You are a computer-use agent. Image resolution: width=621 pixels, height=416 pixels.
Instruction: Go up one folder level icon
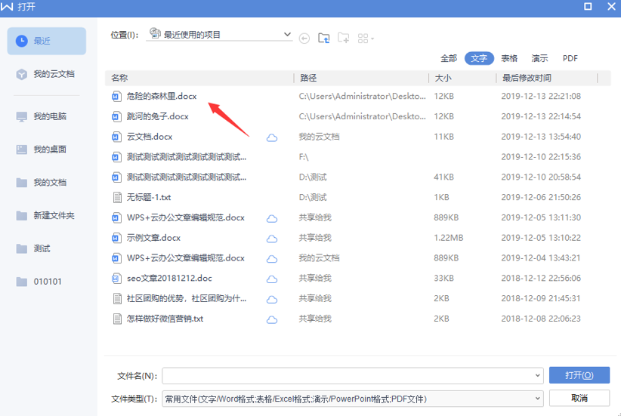tap(324, 38)
